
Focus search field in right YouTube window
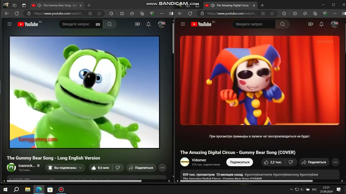click(254, 24)
